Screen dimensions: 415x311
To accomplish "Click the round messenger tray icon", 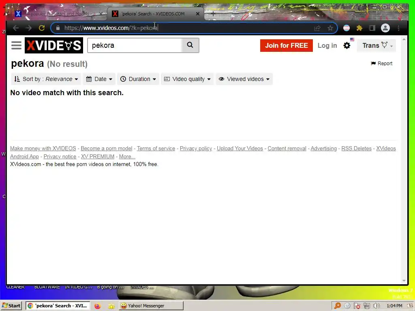I will pyautogui.click(x=347, y=306).
